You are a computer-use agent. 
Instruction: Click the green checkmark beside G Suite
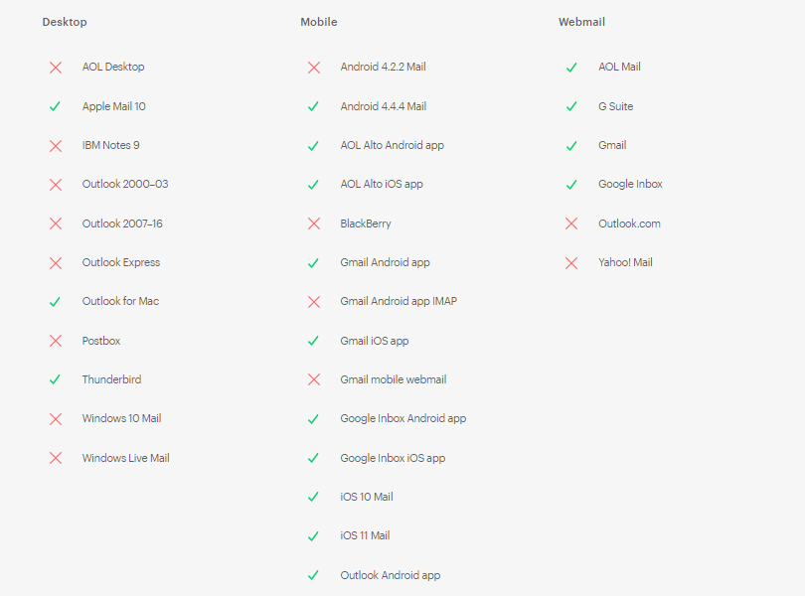tap(571, 106)
